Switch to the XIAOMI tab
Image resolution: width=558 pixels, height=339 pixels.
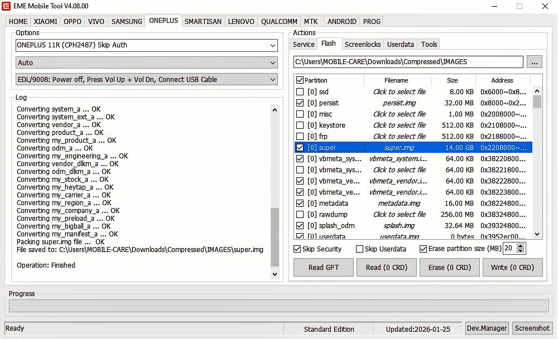(45, 22)
